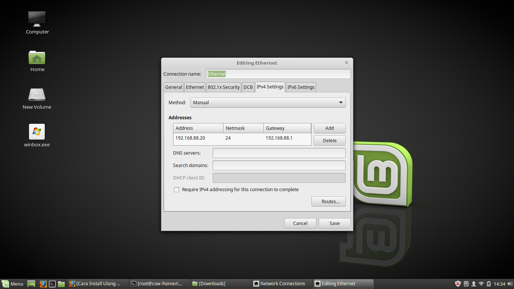Click the shield icon in the system tray
The image size is (514, 289).
[458, 283]
